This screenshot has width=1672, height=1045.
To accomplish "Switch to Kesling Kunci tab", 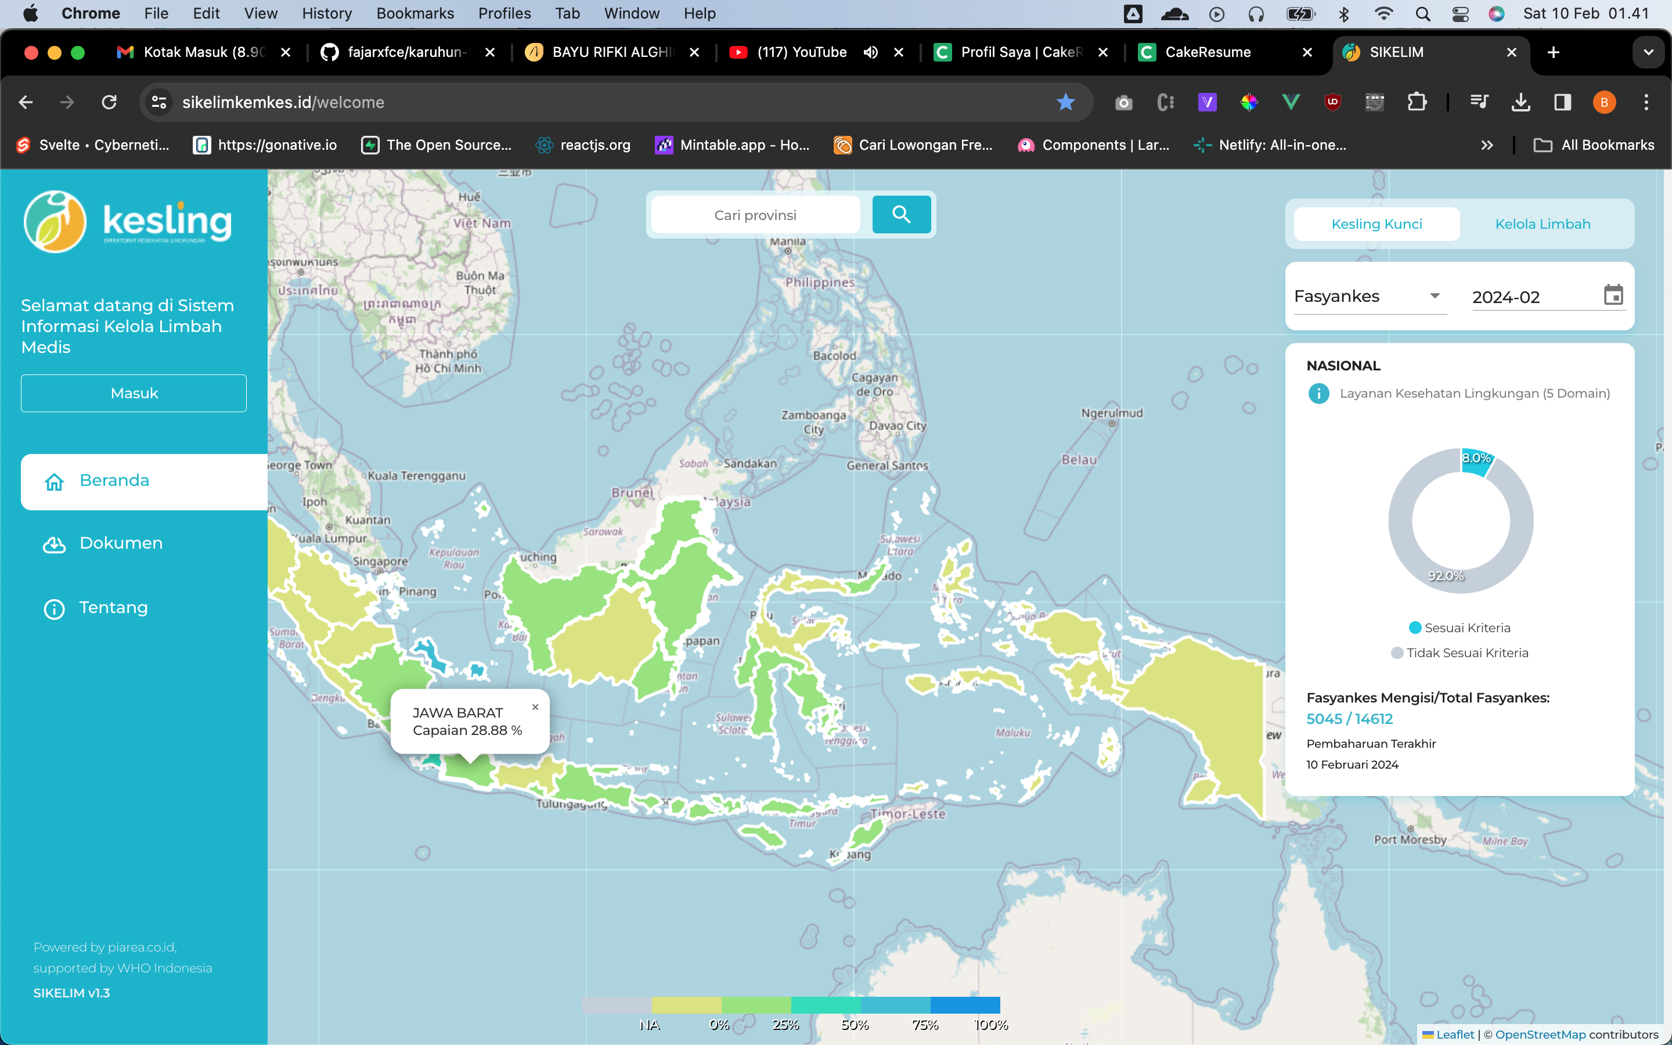I will [1376, 224].
